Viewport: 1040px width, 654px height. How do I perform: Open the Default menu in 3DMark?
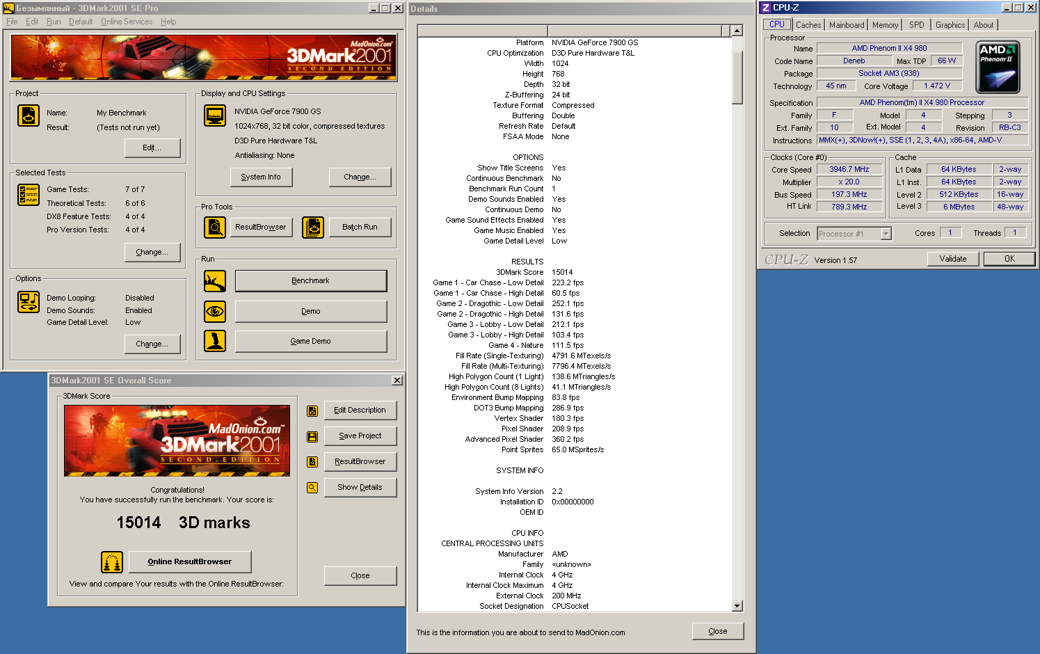tap(81, 22)
